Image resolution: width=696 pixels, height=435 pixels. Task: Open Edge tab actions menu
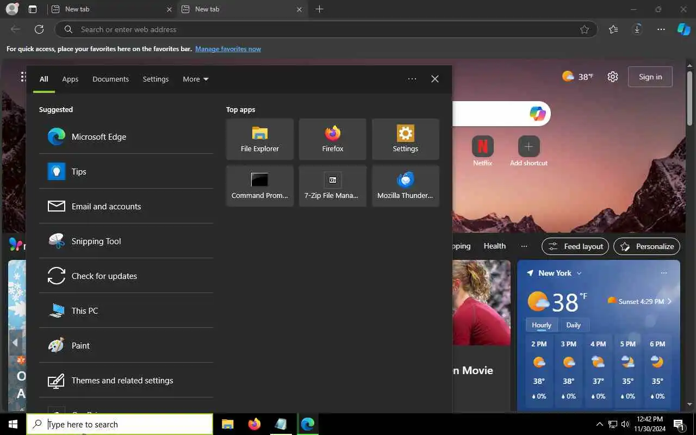click(x=33, y=9)
